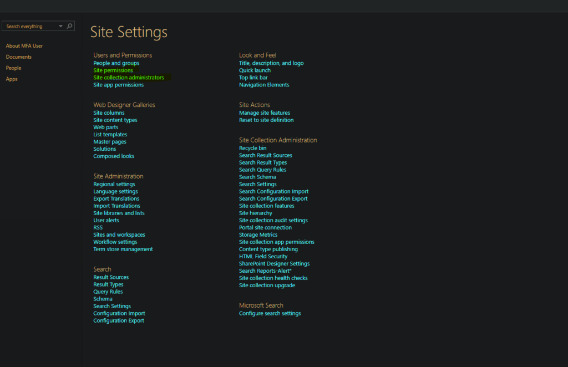Click the search magnifier icon
The width and height of the screenshot is (568, 367).
69,26
